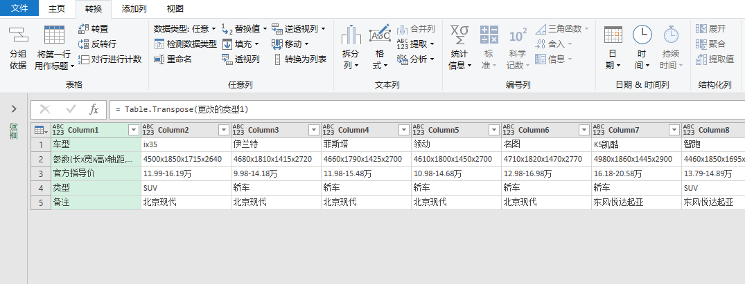Open Unpivot Columns (逆透视列) dropdown
Image resolution: width=745 pixels, height=284 pixels.
299,29
